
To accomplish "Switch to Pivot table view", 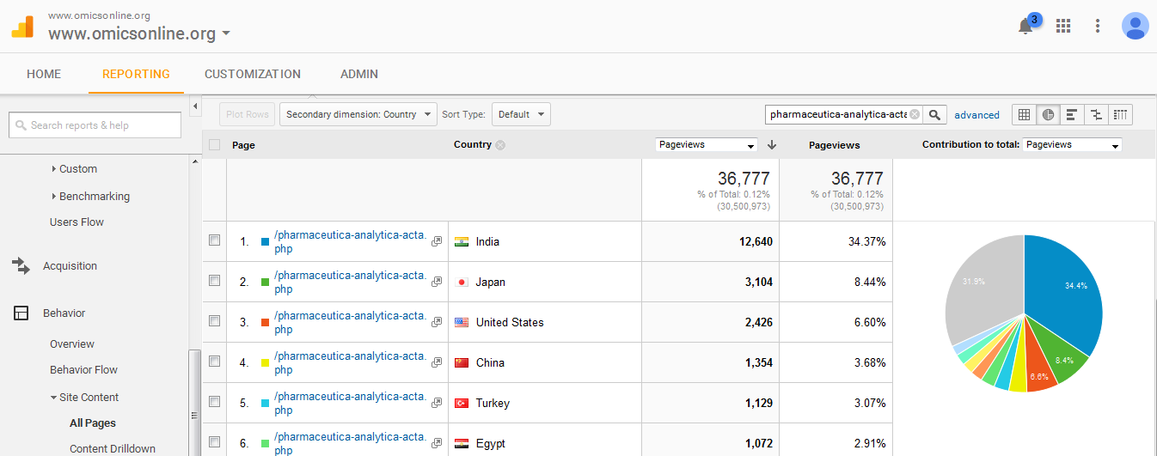I will pyautogui.click(x=1121, y=114).
